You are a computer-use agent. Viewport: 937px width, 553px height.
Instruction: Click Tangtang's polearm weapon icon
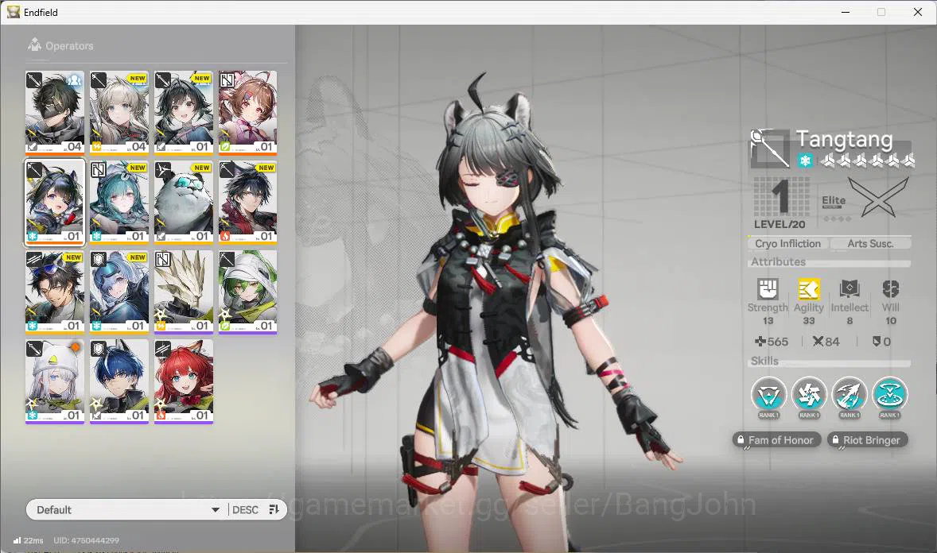click(x=770, y=147)
